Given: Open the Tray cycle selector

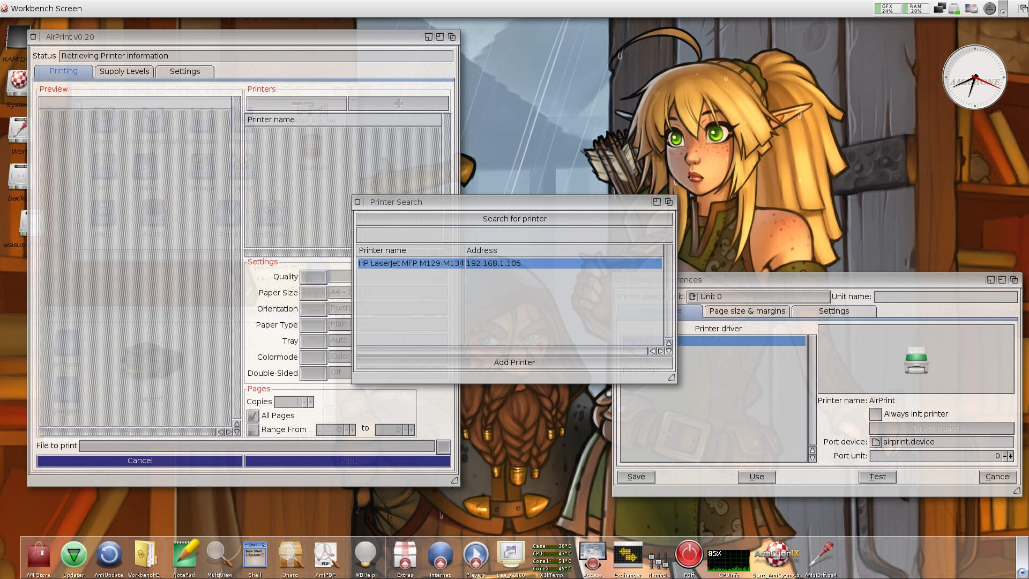Looking at the screenshot, I should pyautogui.click(x=313, y=341).
